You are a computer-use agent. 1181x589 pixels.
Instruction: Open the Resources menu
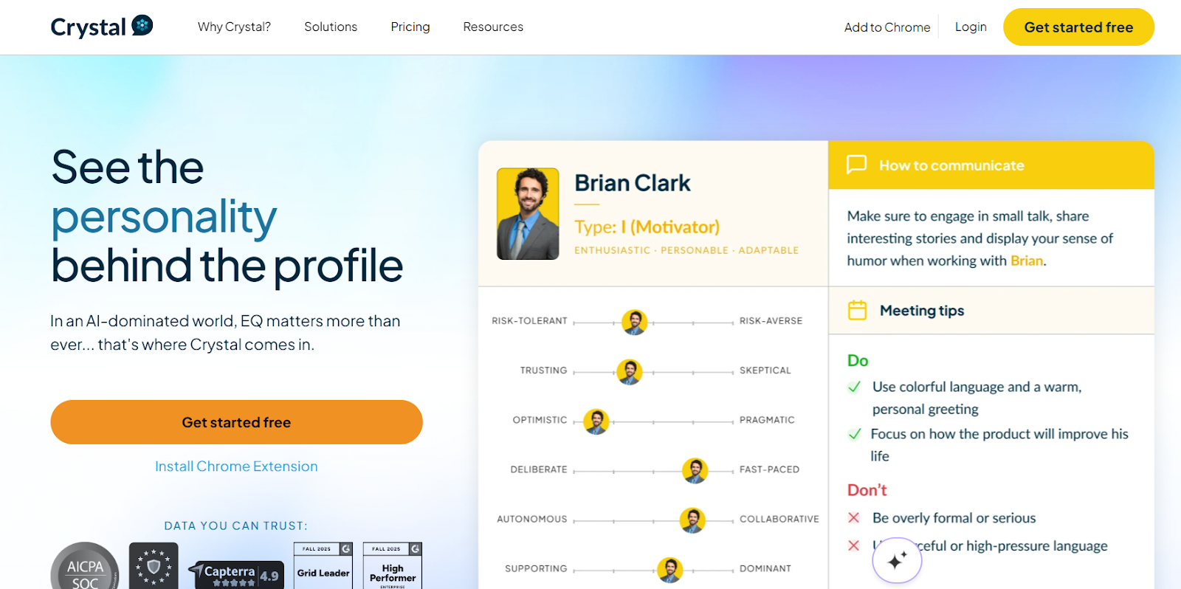tap(493, 27)
